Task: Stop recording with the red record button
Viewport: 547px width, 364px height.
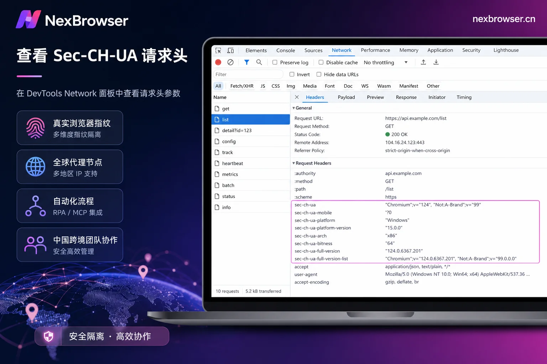Action: [218, 62]
